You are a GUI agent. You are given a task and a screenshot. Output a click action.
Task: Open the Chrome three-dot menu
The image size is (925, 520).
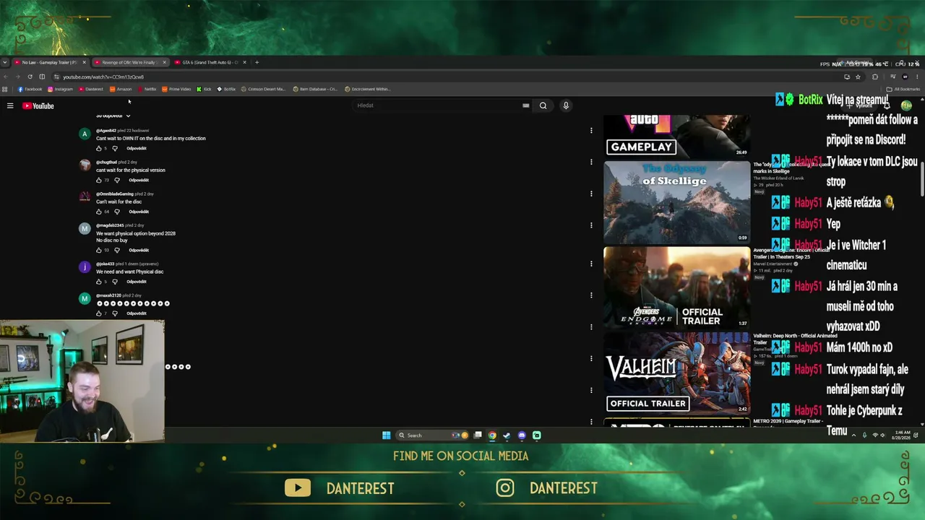918,77
